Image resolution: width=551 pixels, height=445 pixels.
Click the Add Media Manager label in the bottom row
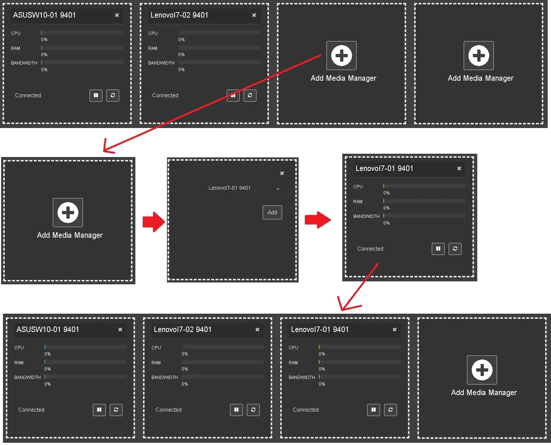click(484, 393)
